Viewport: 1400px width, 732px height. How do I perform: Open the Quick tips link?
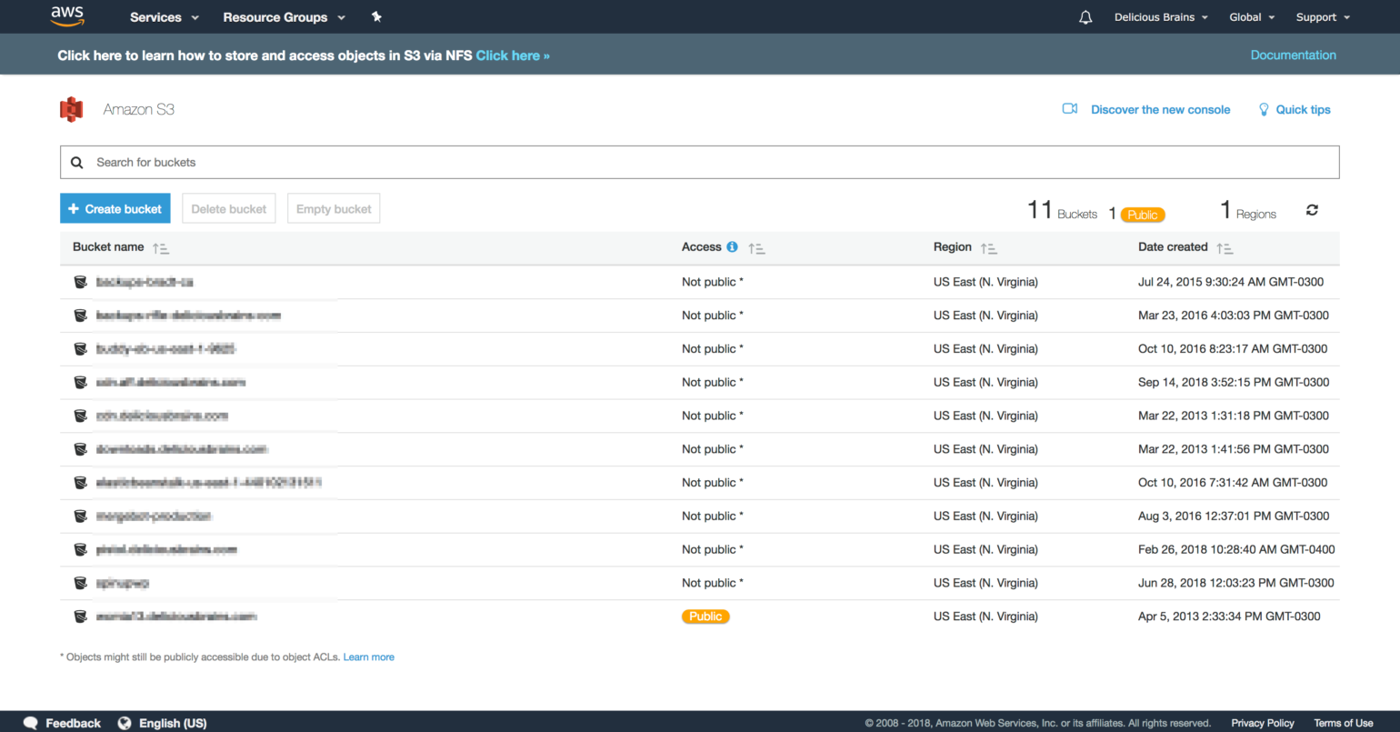click(1303, 110)
